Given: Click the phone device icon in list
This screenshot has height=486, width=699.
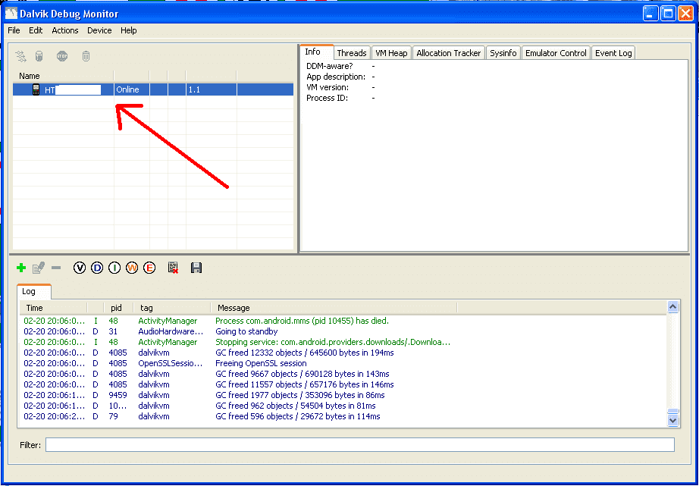Looking at the screenshot, I should click(x=36, y=89).
